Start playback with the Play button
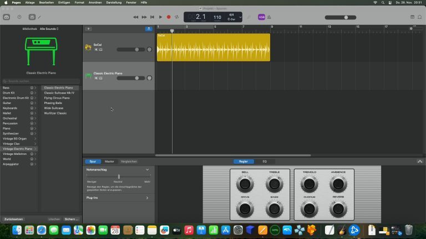Image resolution: width=426 pixels, height=239 pixels. pos(160,17)
